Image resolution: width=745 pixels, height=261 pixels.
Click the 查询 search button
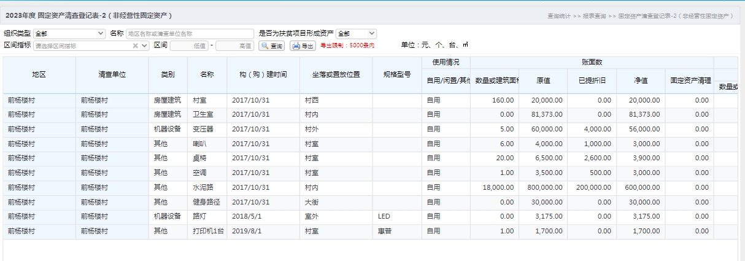click(x=271, y=45)
